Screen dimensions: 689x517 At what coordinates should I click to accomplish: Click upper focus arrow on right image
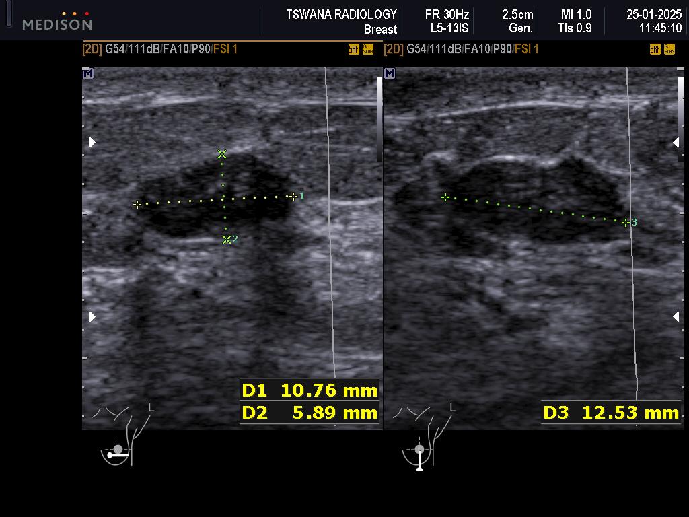(x=676, y=142)
